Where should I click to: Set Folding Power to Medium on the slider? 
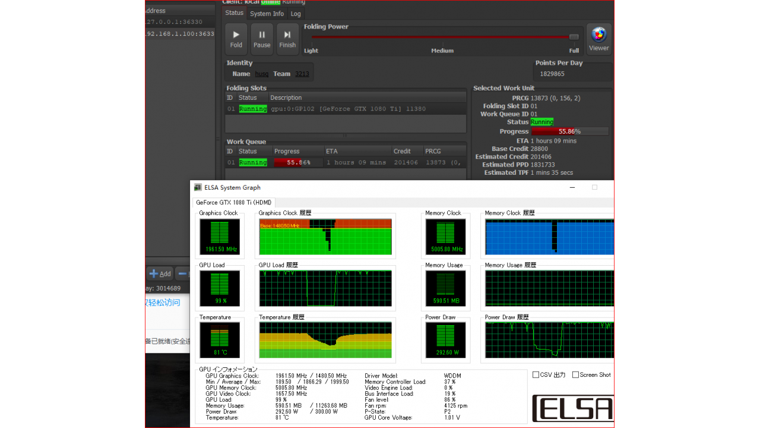[442, 37]
